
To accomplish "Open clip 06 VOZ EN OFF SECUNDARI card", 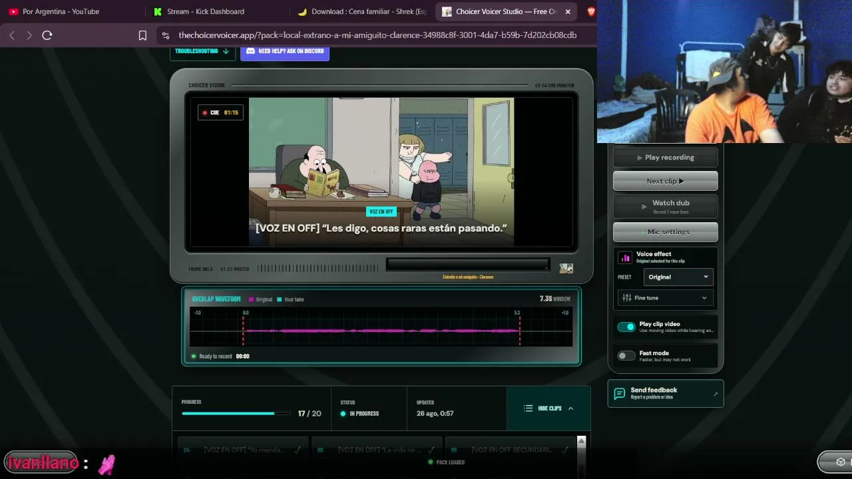I will click(510, 450).
